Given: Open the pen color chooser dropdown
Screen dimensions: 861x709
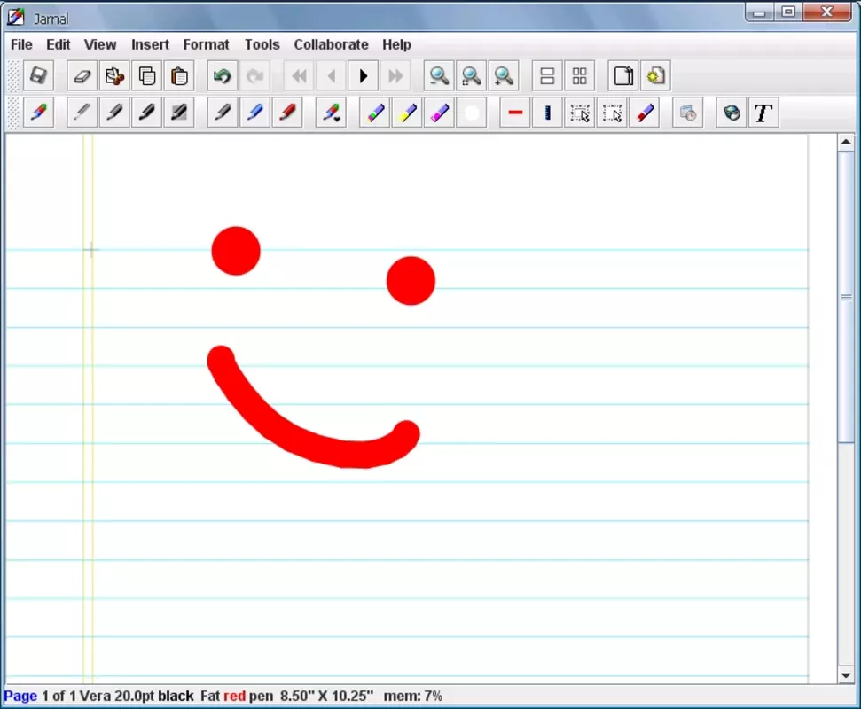Looking at the screenshot, I should 331,113.
